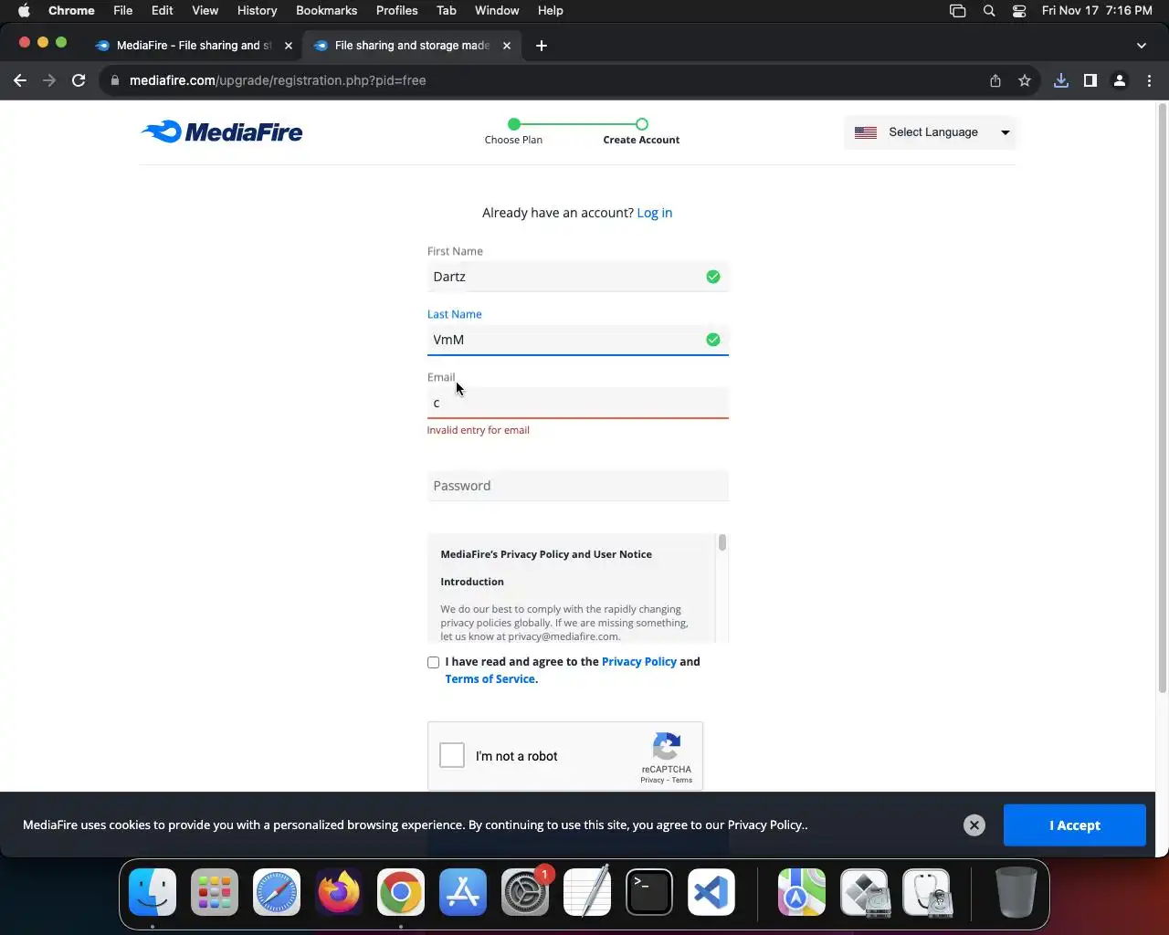Viewport: 1169px width, 935px height.
Task: Focus the Password input field
Action: point(578,486)
